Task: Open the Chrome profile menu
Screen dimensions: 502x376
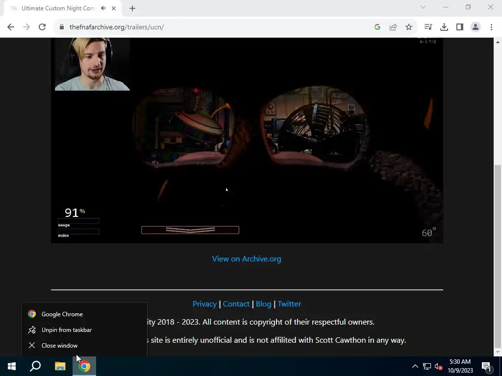Action: pos(476,27)
